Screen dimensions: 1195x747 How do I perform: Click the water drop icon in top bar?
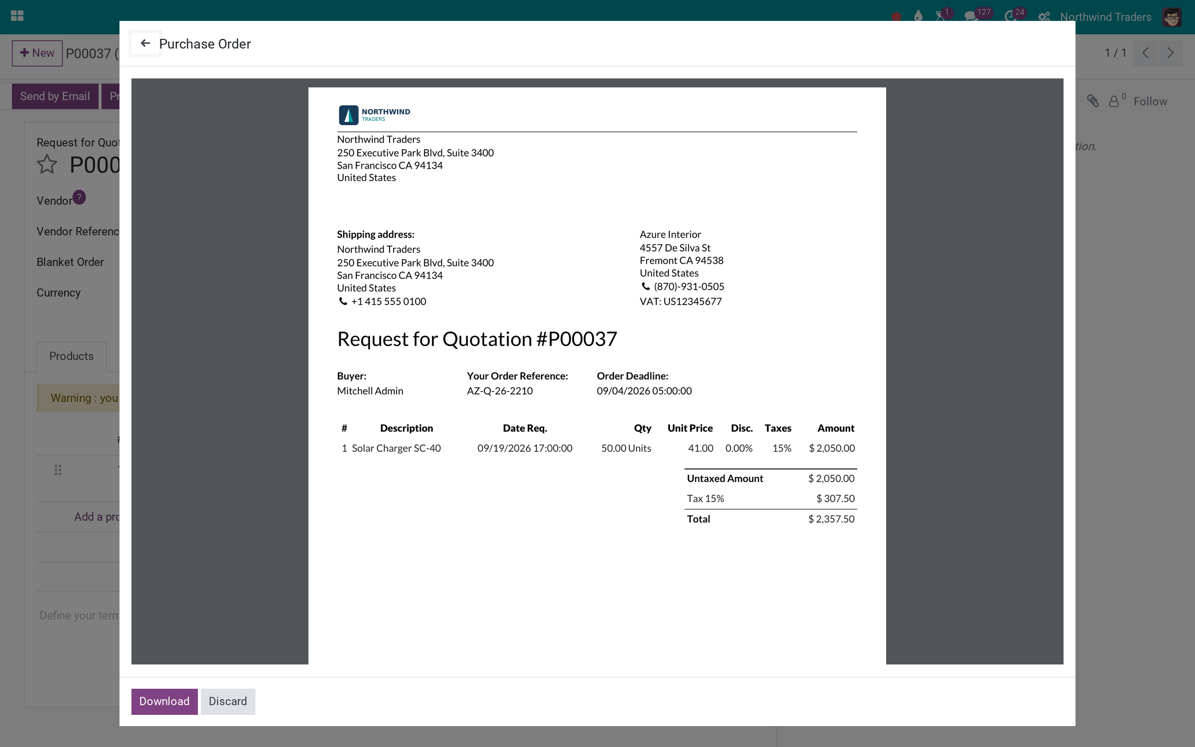click(918, 16)
